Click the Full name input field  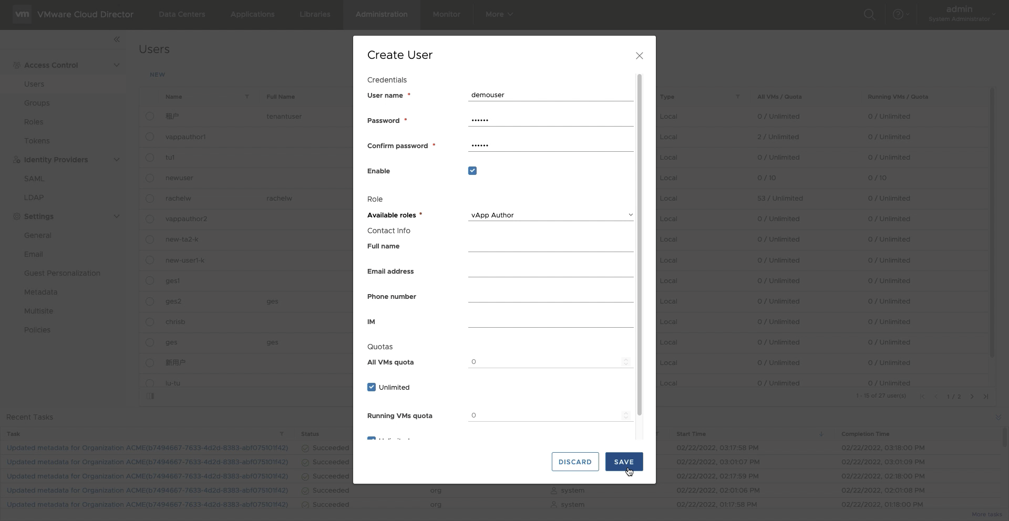pyautogui.click(x=550, y=246)
